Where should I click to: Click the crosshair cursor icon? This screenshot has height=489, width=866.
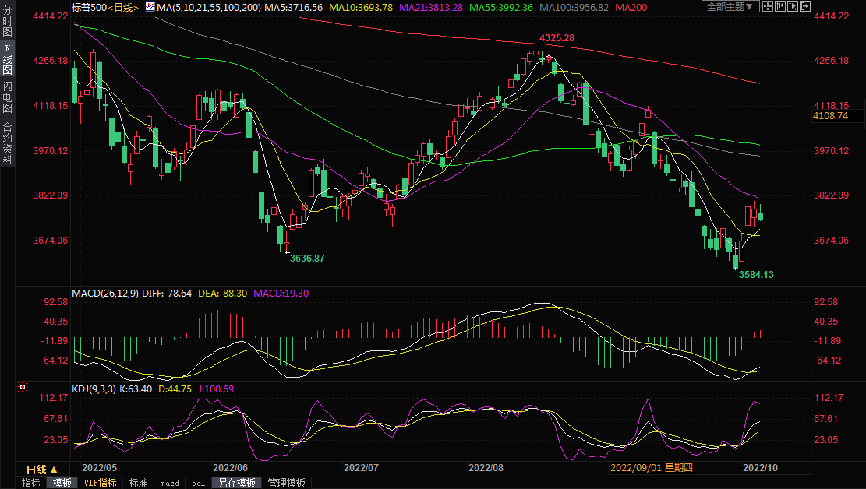[x=767, y=7]
